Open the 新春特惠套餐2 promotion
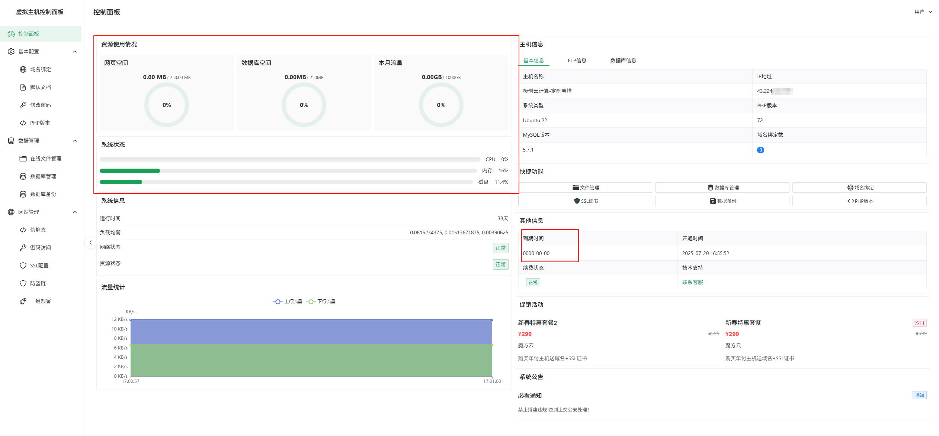The width and height of the screenshot is (939, 436). point(537,323)
